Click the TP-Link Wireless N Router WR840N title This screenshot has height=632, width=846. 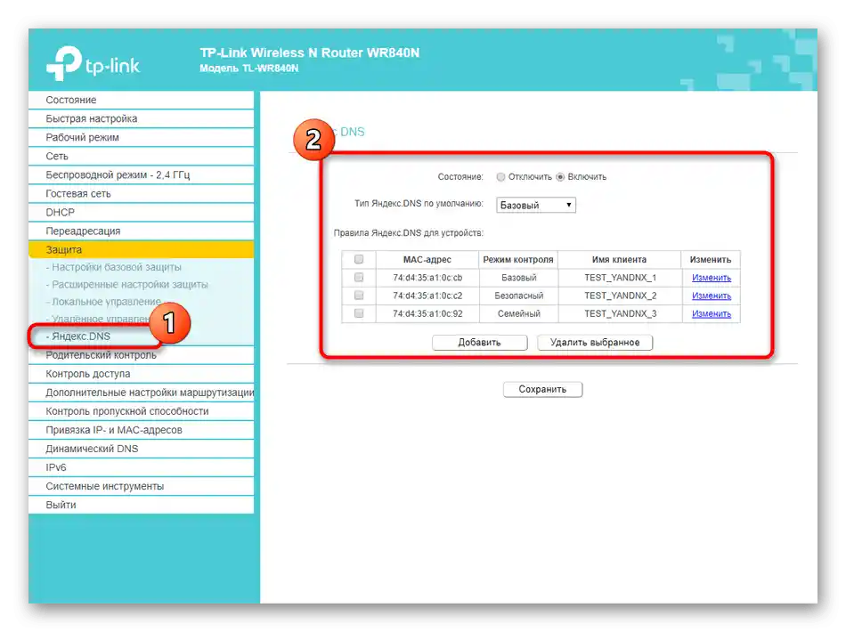pos(309,53)
